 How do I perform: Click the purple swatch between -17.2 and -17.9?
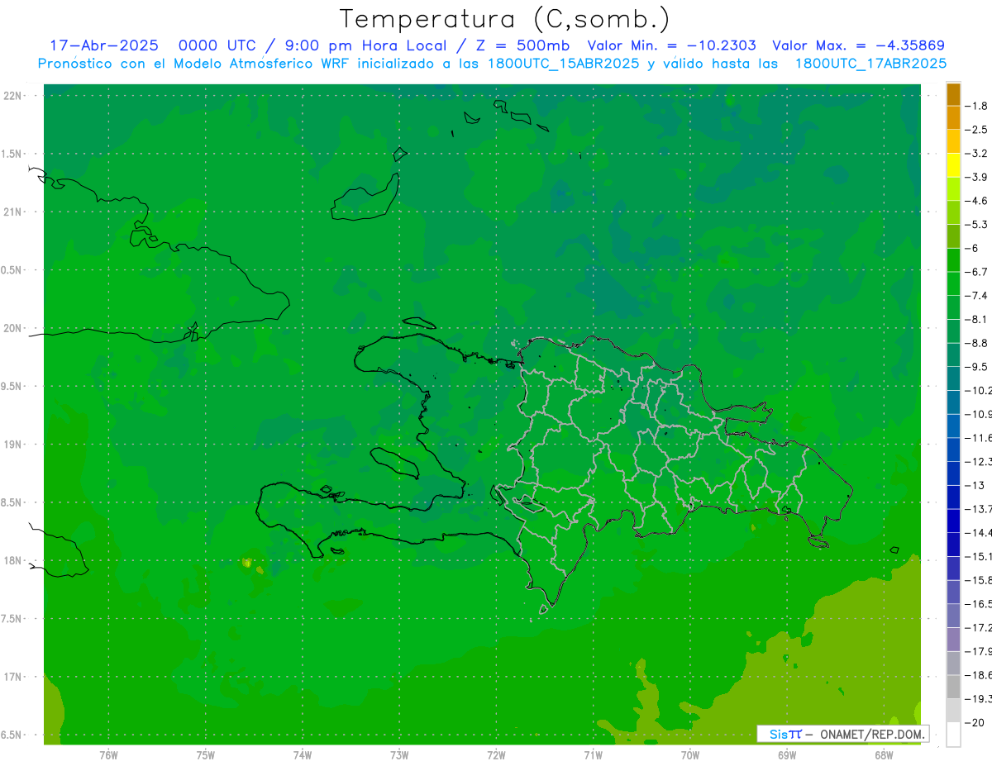coord(953,640)
